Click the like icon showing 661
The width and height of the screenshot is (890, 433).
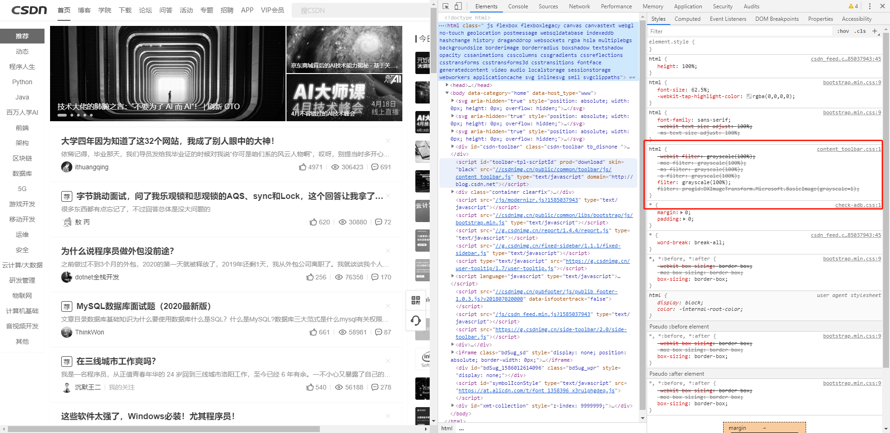313,332
